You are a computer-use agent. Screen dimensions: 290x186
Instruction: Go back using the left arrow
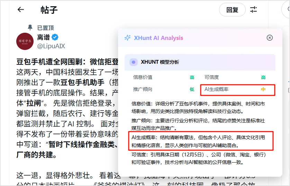21,10
